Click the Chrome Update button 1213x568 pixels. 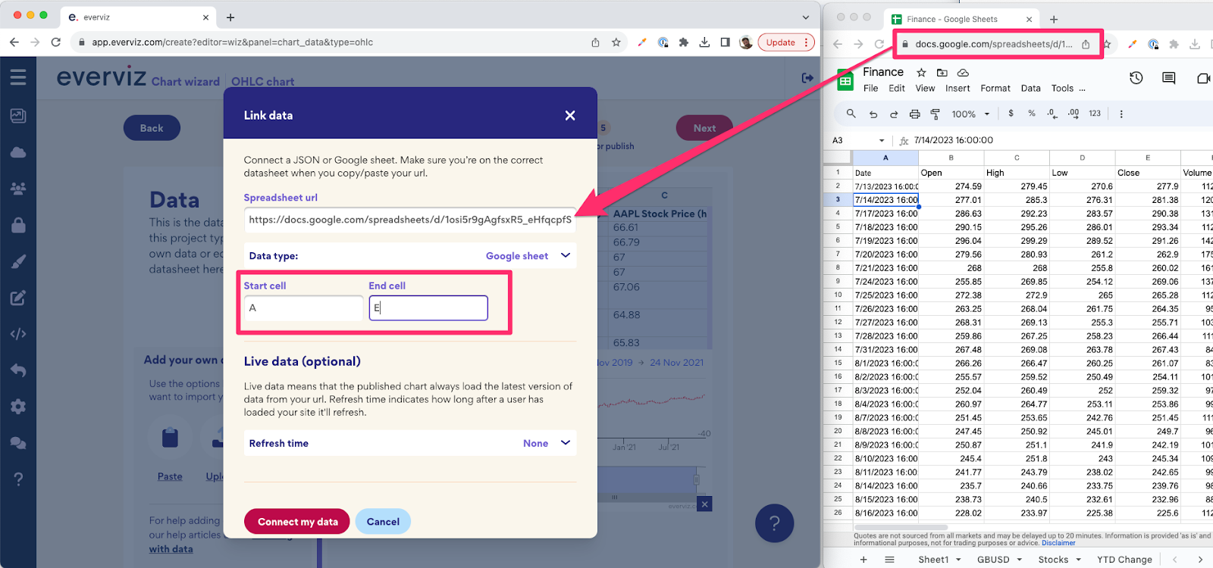(x=787, y=42)
